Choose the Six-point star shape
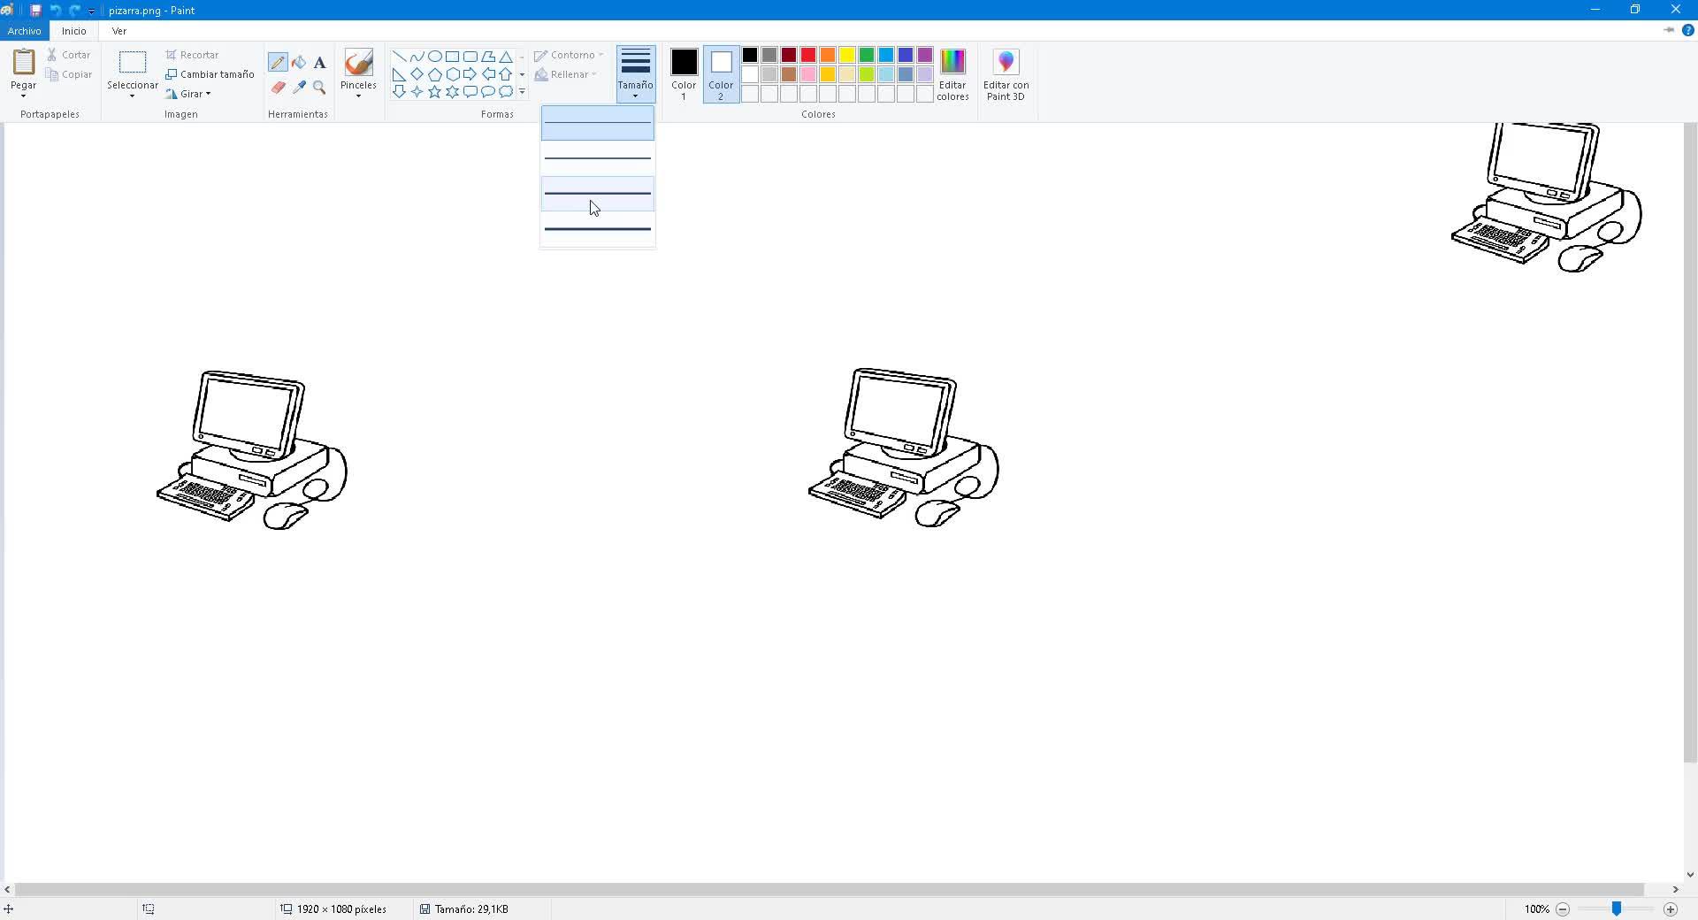1698x920 pixels. click(452, 91)
